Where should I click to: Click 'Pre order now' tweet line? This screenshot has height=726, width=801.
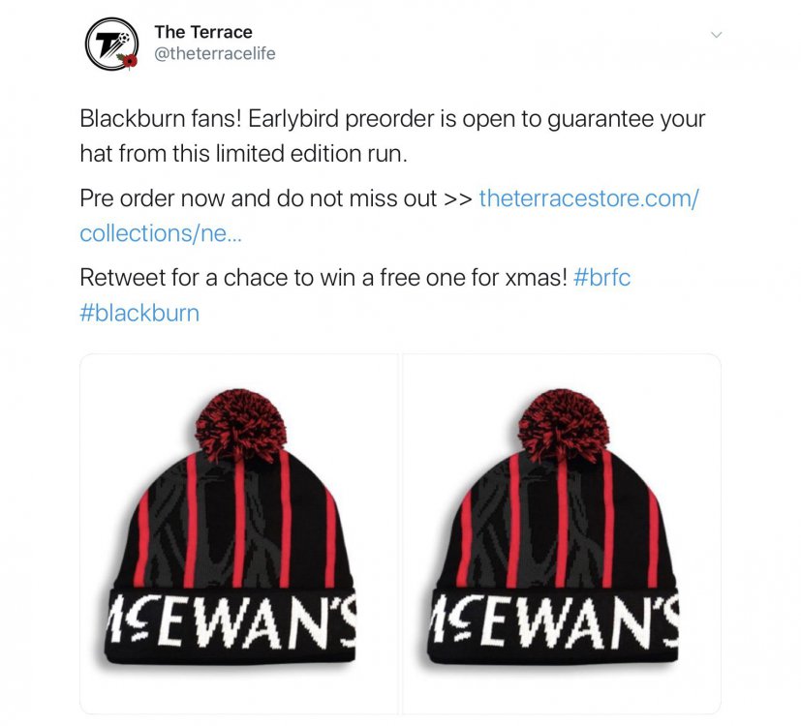(276, 198)
